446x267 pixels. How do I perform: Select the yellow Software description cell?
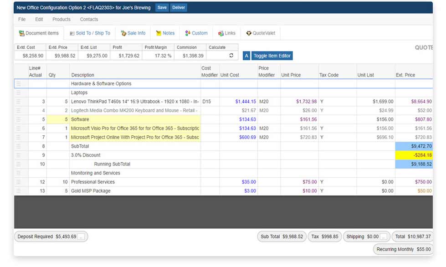click(135, 119)
